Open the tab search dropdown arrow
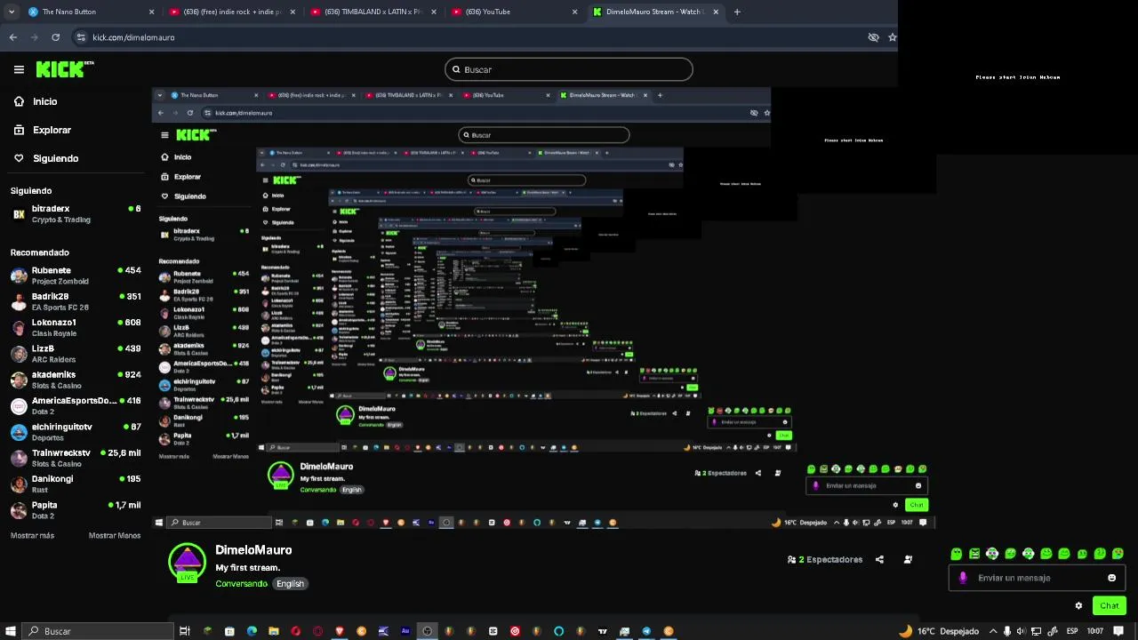 [11, 12]
